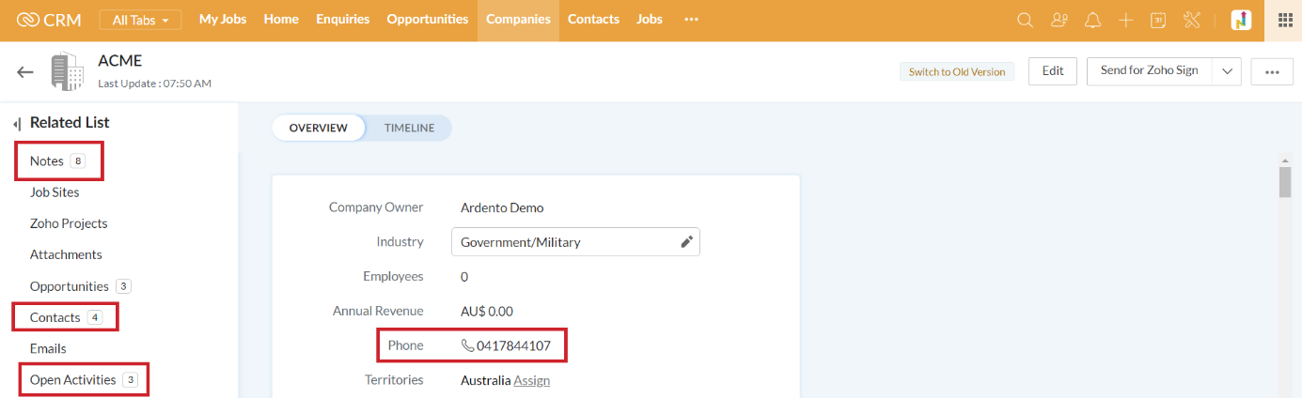Viewport: 1302px width, 398px height.
Task: Open the search magnifier icon
Action: pos(1026,20)
